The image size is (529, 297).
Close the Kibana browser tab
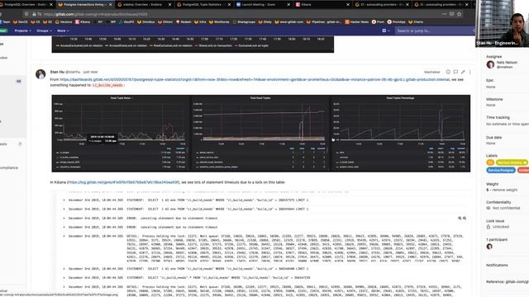coord(348,5)
